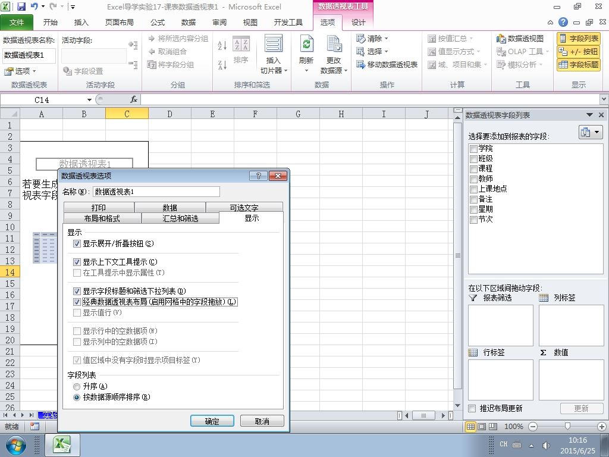
Task: Switch to the 插入 ribbon tab
Action: click(x=81, y=23)
